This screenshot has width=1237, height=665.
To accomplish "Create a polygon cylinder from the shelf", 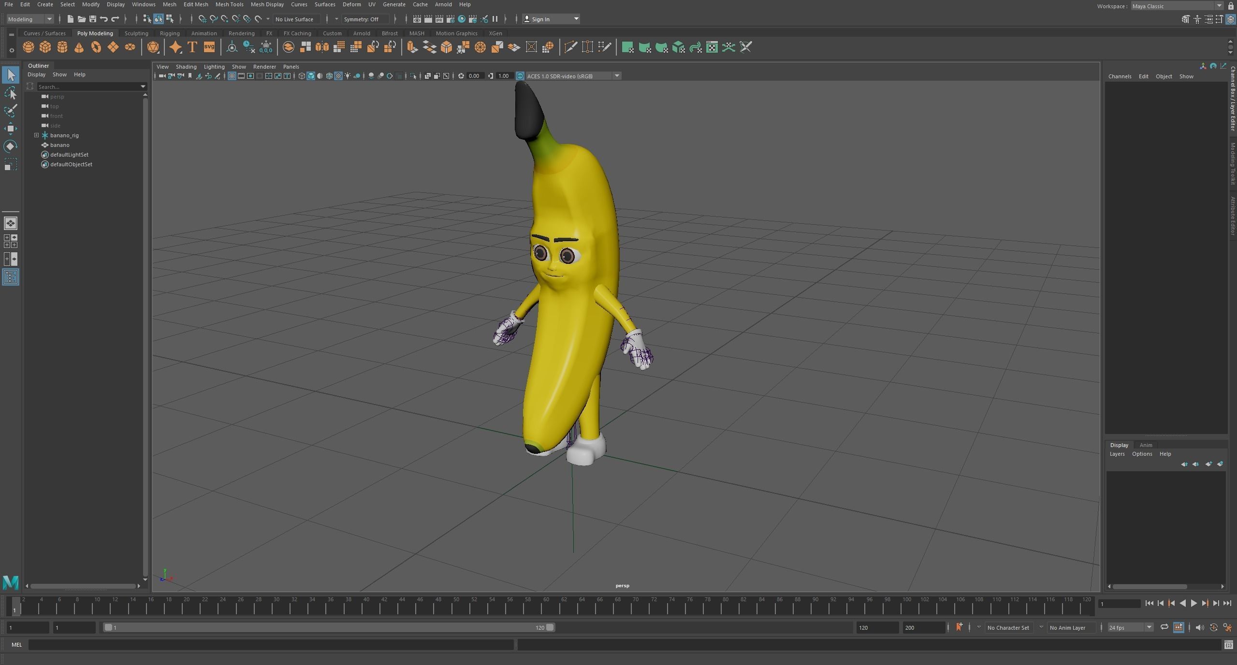I will [x=62, y=47].
